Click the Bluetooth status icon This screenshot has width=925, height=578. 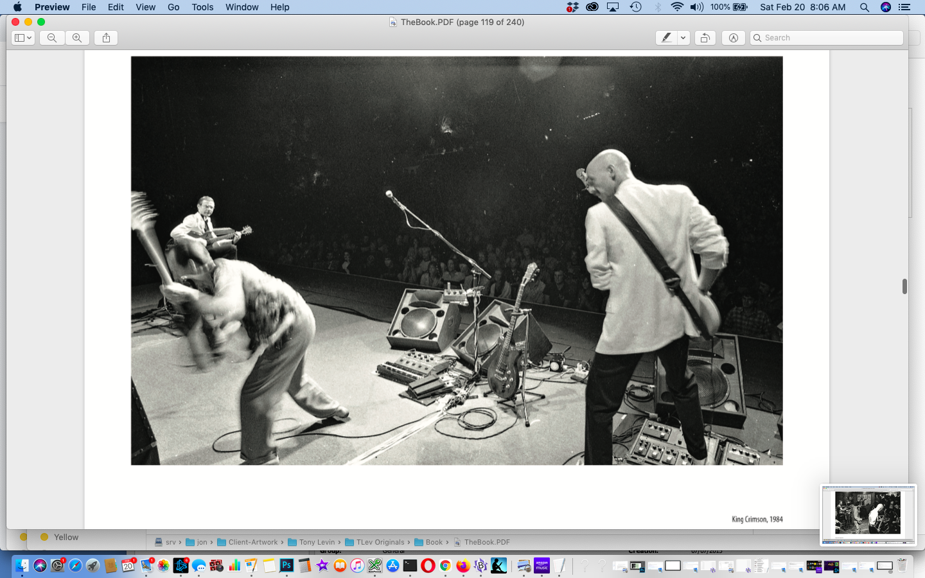(658, 7)
